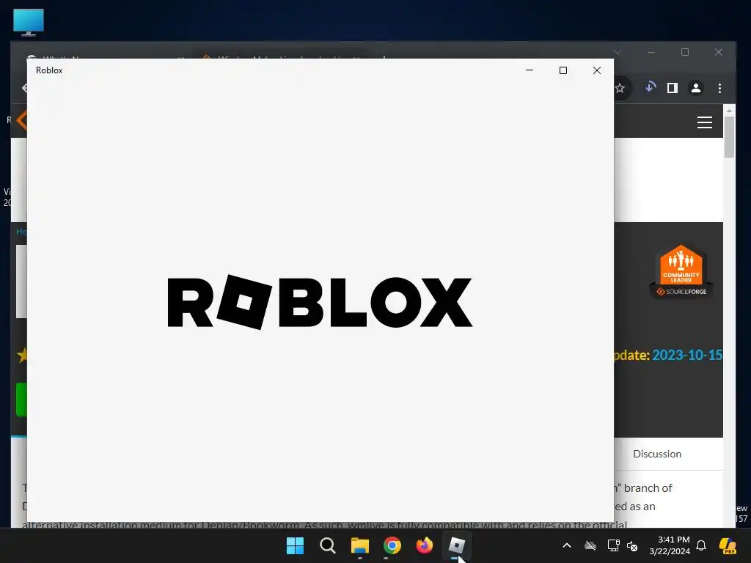This screenshot has width=751, height=563.
Task: Open the Copilot preview icon
Action: (x=728, y=545)
